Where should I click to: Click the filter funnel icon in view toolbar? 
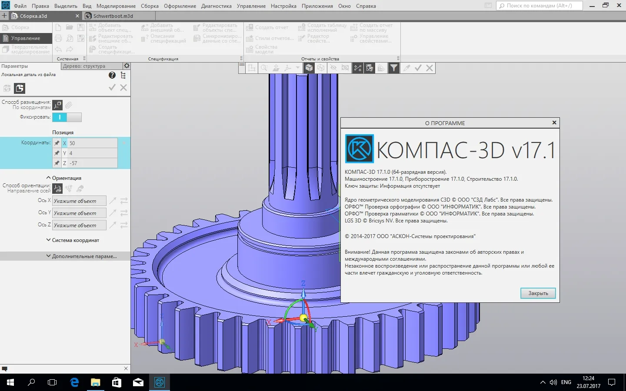click(393, 68)
